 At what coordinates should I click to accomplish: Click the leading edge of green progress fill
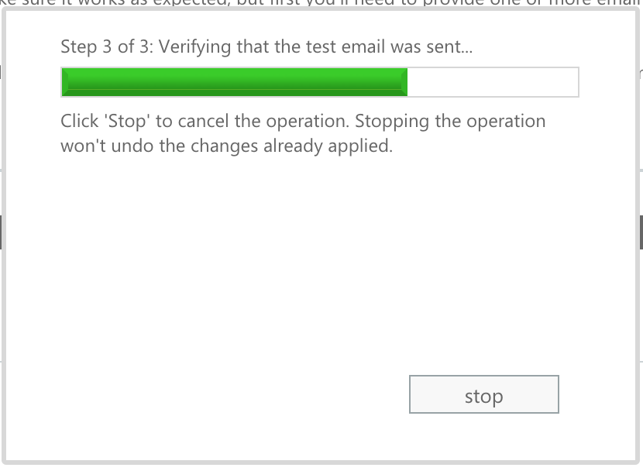(404, 82)
